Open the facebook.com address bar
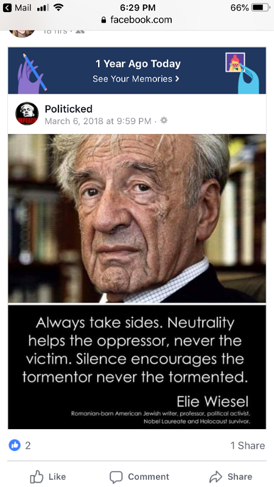274x487 pixels. (x=136, y=20)
